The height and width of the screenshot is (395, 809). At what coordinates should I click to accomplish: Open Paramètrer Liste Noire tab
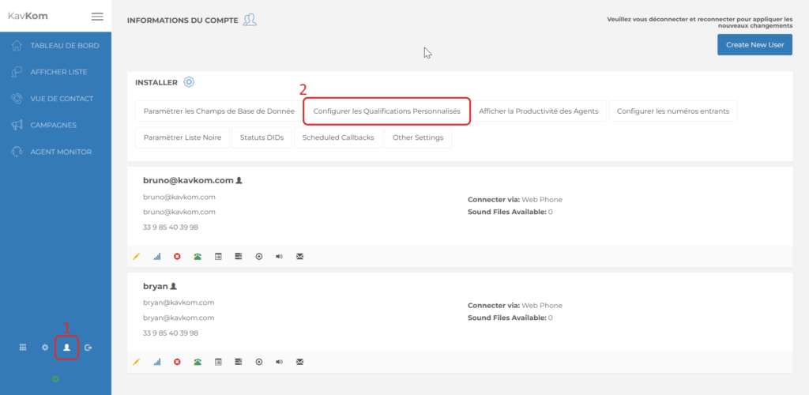tap(182, 137)
